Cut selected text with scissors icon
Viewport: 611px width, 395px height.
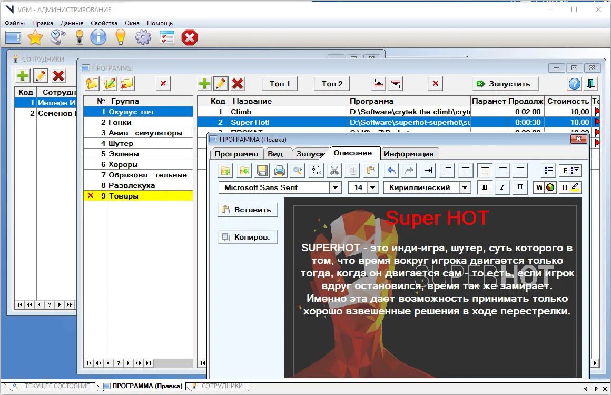coord(334,171)
